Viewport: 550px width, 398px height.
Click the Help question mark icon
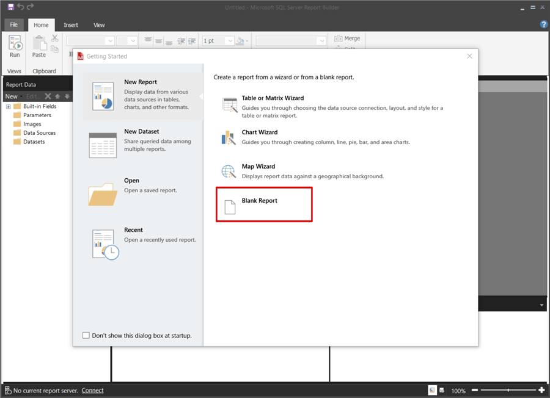tap(544, 24)
